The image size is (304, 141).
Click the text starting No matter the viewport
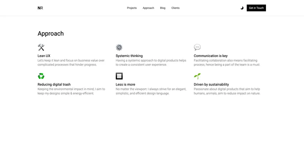pyautogui.click(x=151, y=91)
